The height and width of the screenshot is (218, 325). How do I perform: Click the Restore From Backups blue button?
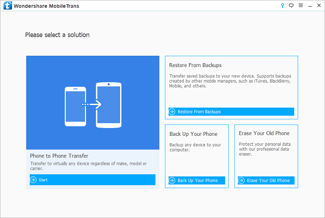[x=231, y=112]
